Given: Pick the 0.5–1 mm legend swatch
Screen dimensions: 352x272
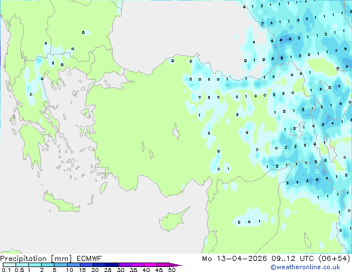Looking at the screenshot, I should [x=22, y=265].
